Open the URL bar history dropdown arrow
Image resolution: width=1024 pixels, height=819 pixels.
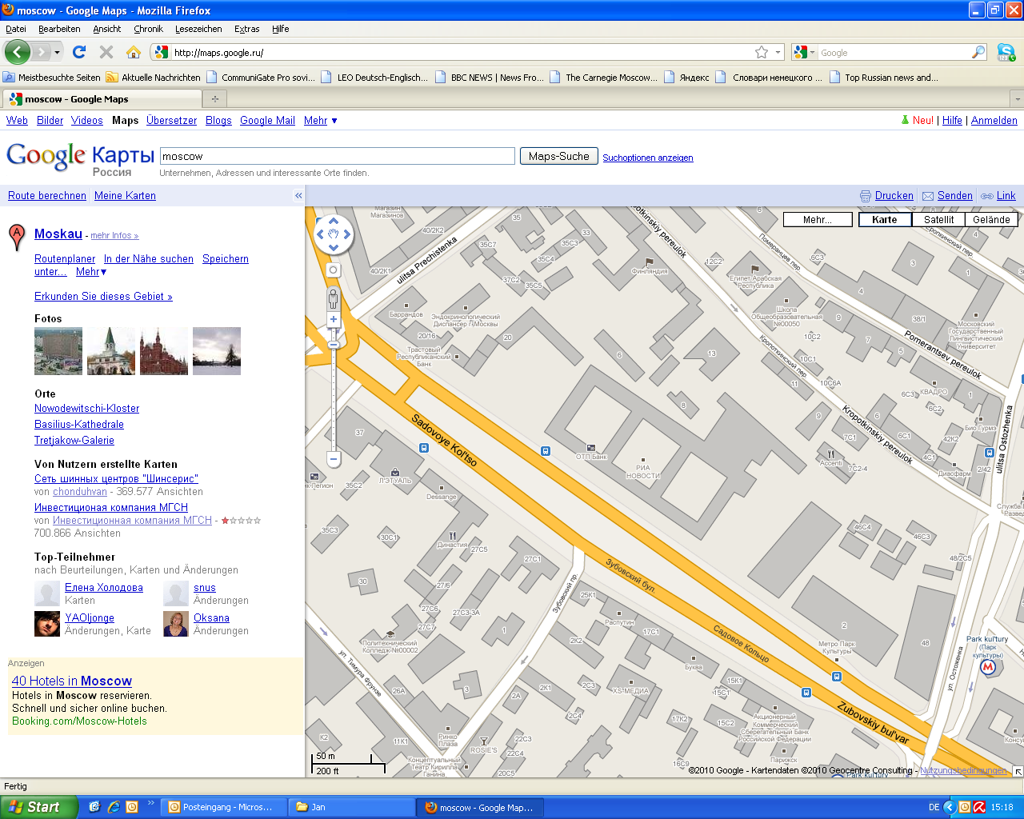point(778,52)
